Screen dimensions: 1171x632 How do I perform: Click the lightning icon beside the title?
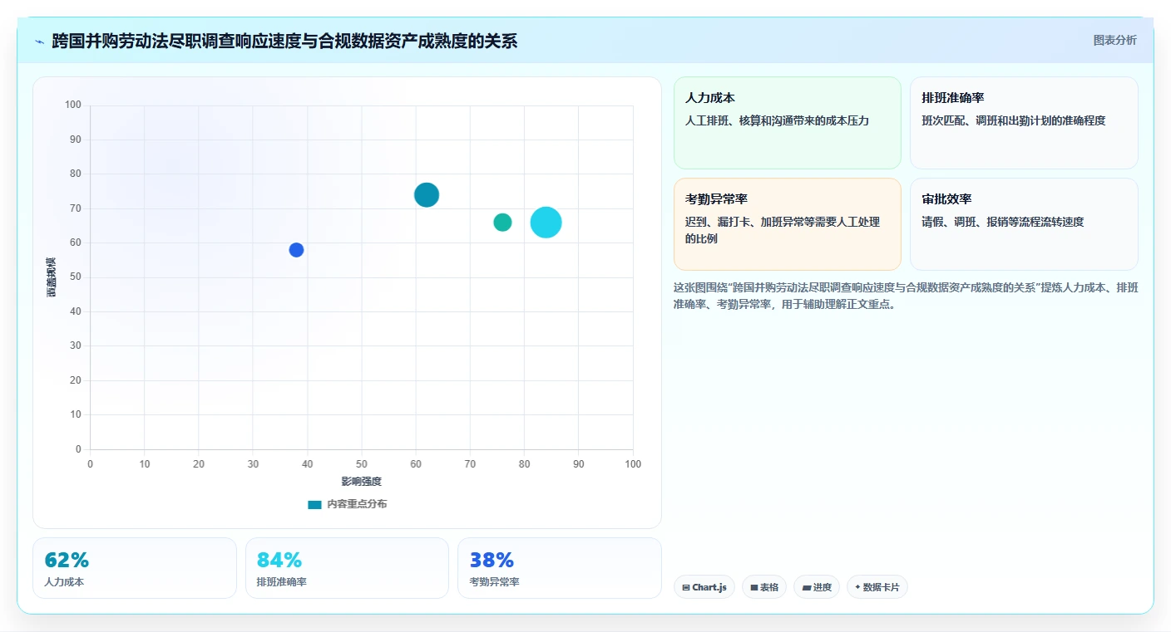[x=40, y=42]
